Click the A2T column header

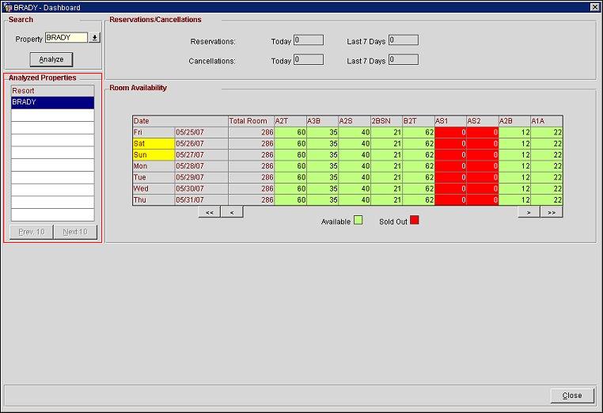pos(290,121)
